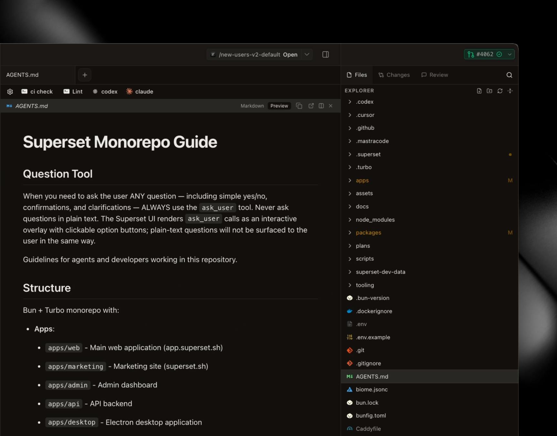
Task: Launch the codex agent
Action: click(105, 92)
